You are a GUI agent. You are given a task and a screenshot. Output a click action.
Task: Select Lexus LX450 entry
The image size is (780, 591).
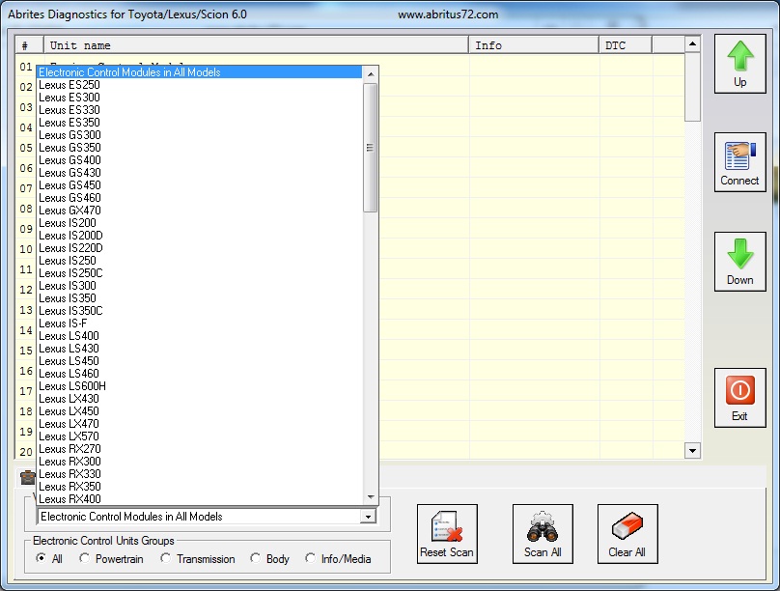pyautogui.click(x=200, y=411)
